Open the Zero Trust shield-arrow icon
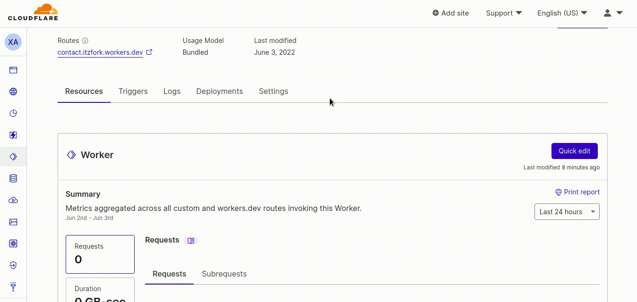637x302 pixels. coord(13,265)
